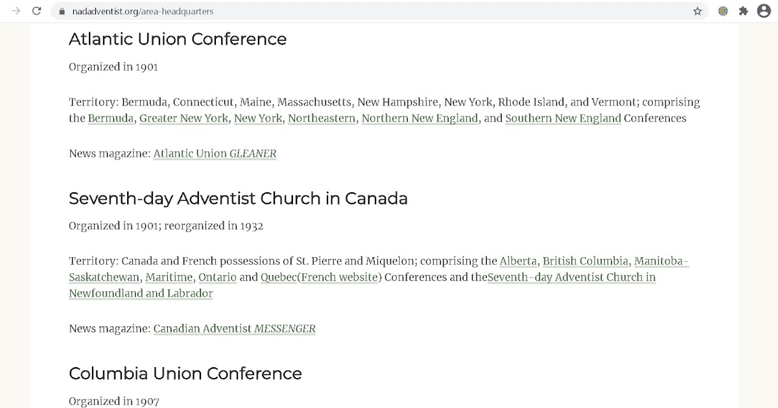Reload the nadadventist.org page

coord(37,11)
